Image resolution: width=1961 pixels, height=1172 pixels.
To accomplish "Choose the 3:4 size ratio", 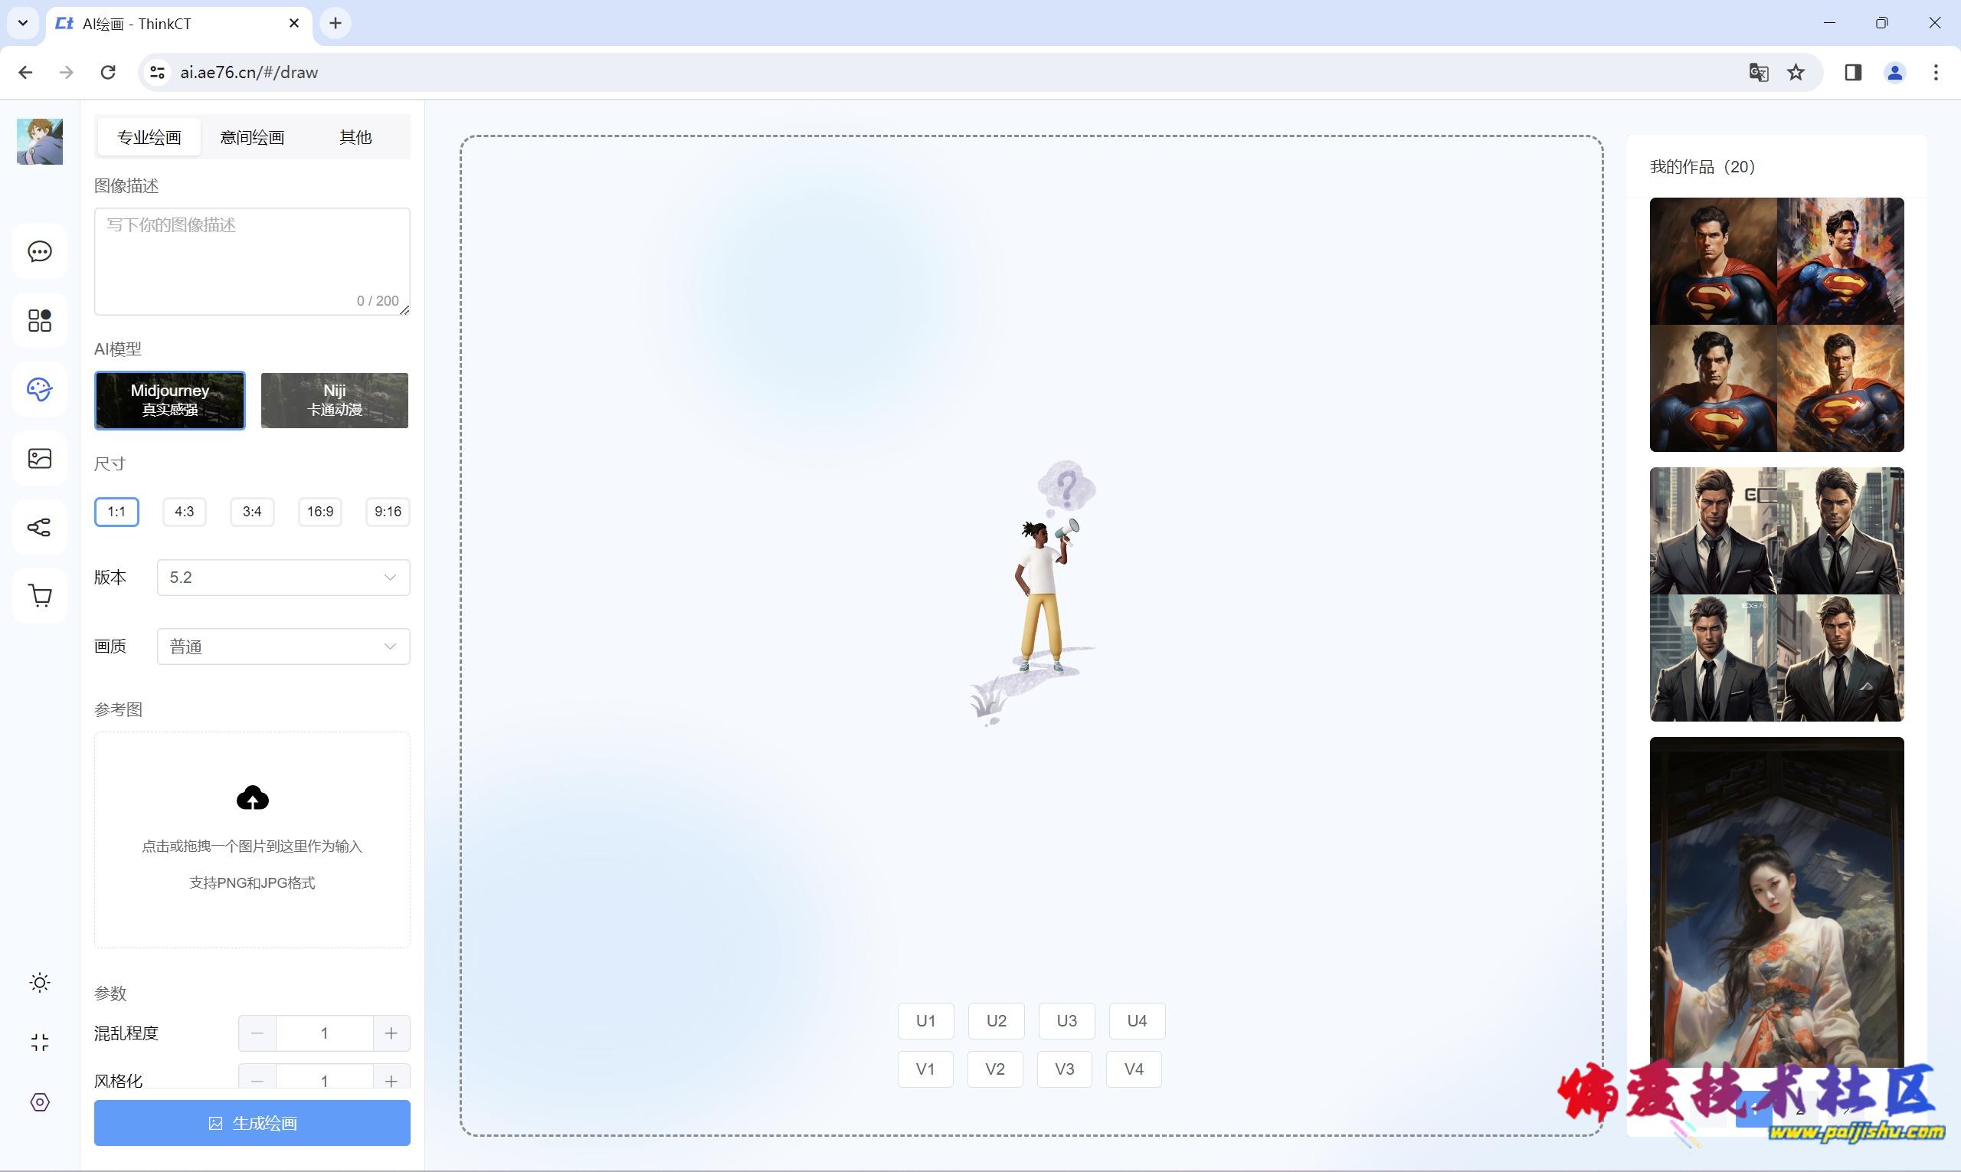I will pos(252,512).
